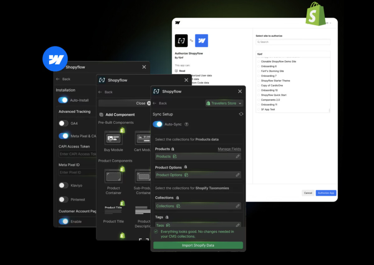Screen dimensions: 374x265
Task: Go Back in the Sync Setup panel
Action: [160, 103]
